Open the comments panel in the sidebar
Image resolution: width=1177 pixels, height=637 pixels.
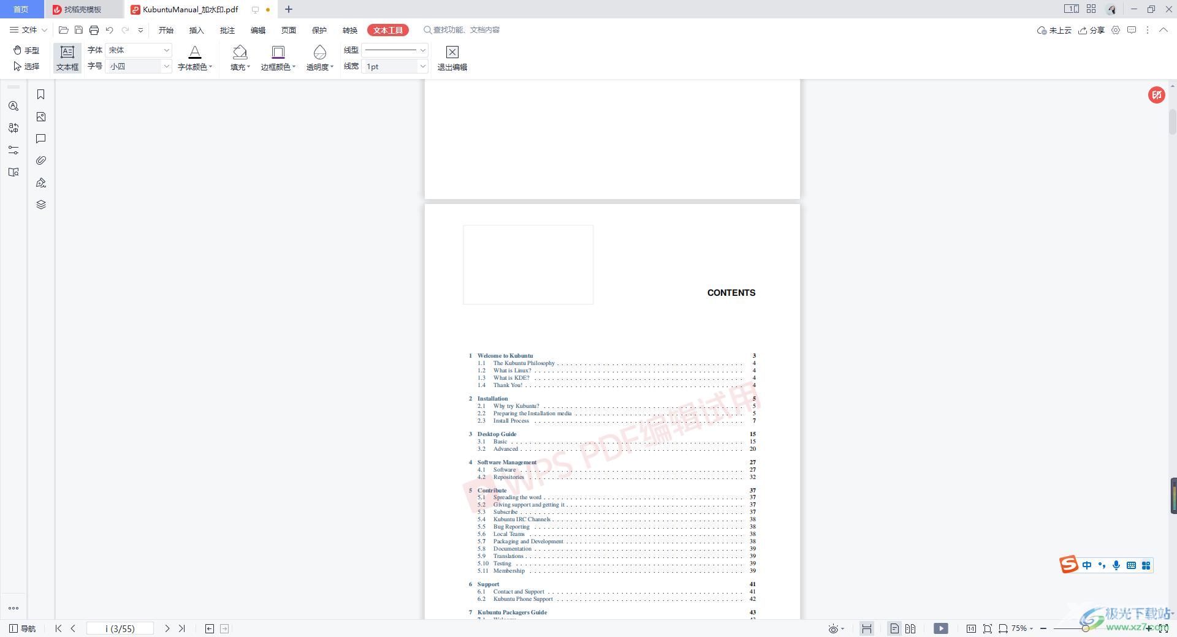41,138
